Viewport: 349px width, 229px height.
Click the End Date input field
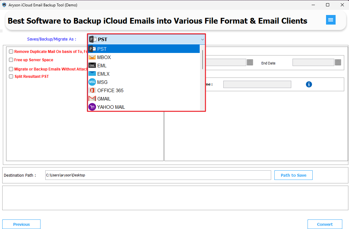click(313, 62)
